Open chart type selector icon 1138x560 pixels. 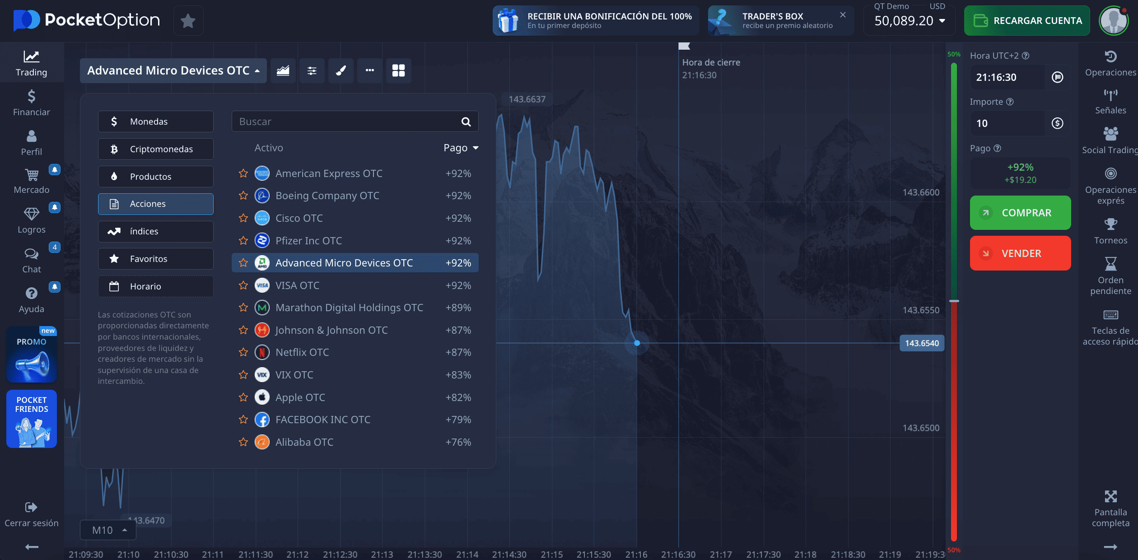point(283,70)
